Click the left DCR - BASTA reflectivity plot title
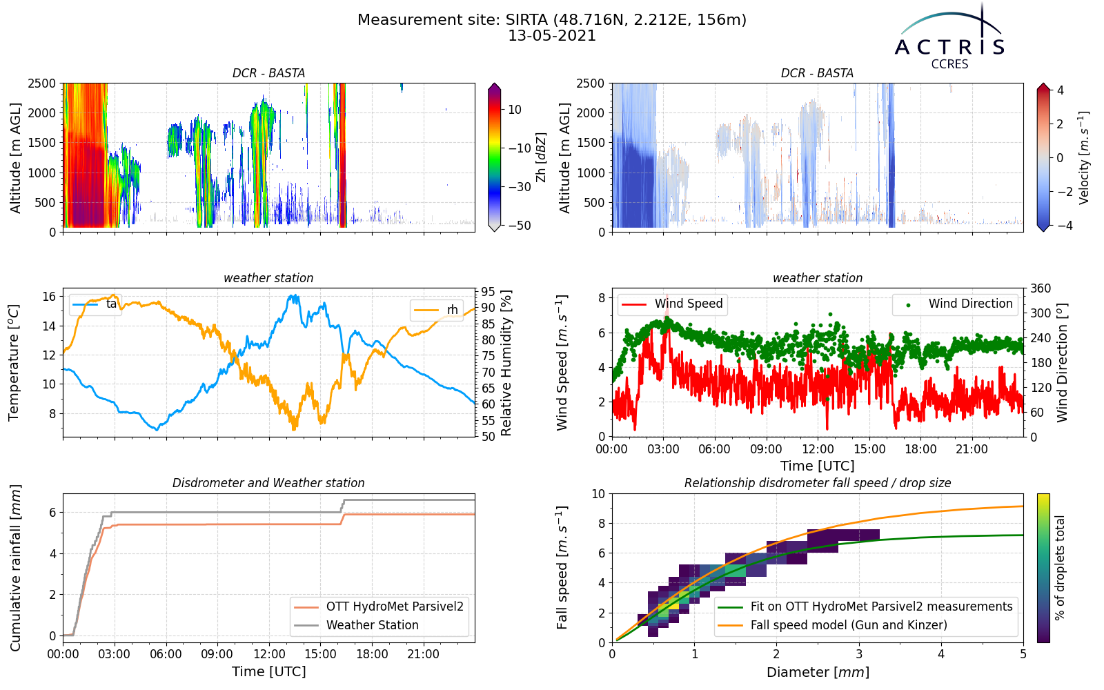Image resolution: width=1104 pixels, height=690 pixels. 268,73
